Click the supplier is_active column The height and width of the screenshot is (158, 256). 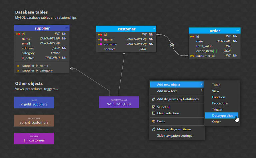42,58
